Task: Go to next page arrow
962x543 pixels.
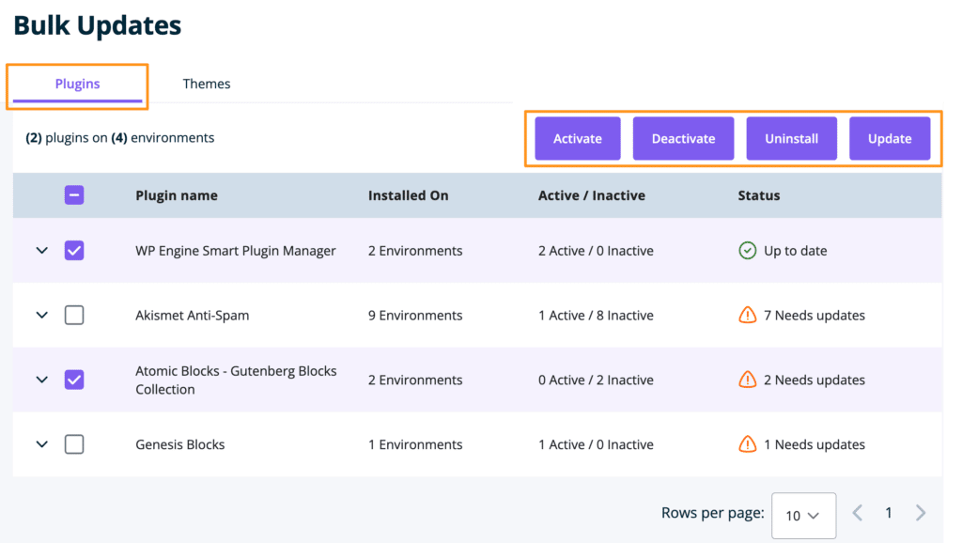Action: (x=921, y=513)
